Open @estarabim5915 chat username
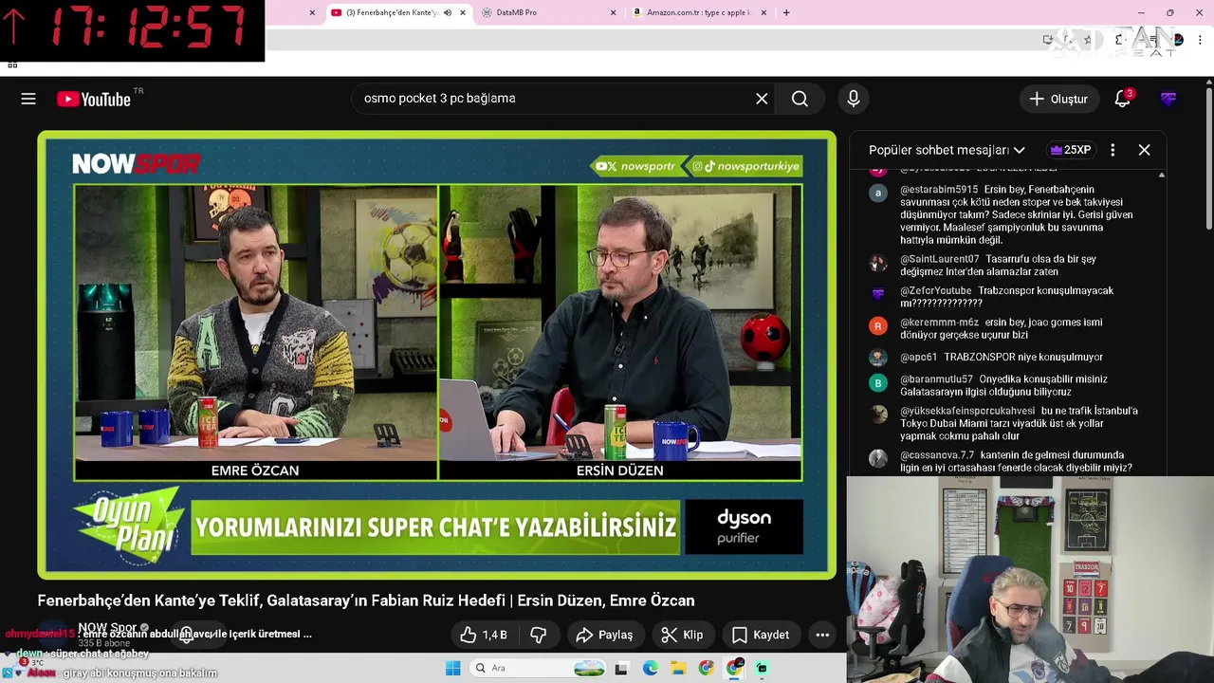Image resolution: width=1214 pixels, height=683 pixels. (938, 190)
